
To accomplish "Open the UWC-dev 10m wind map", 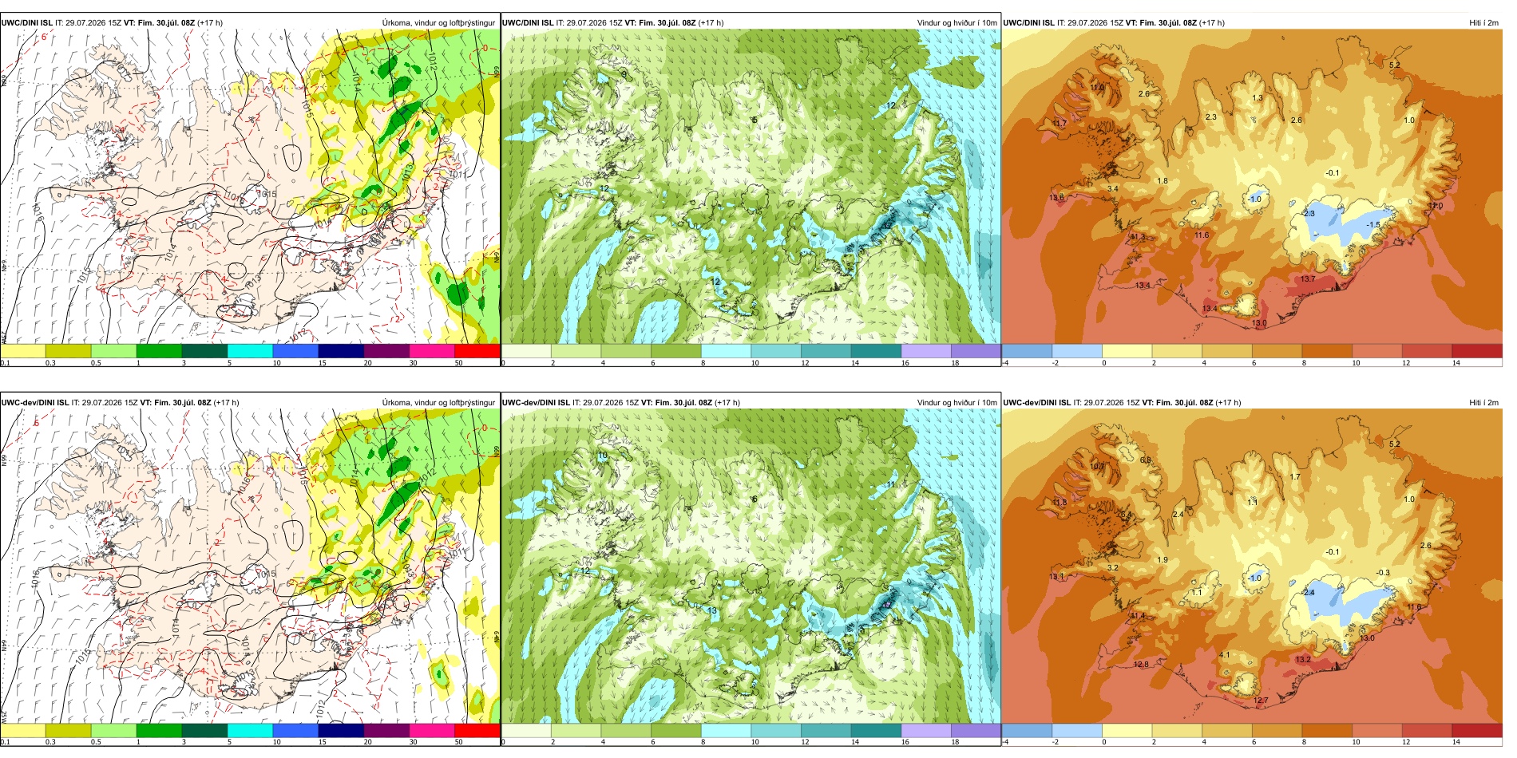I will click(x=751, y=567).
